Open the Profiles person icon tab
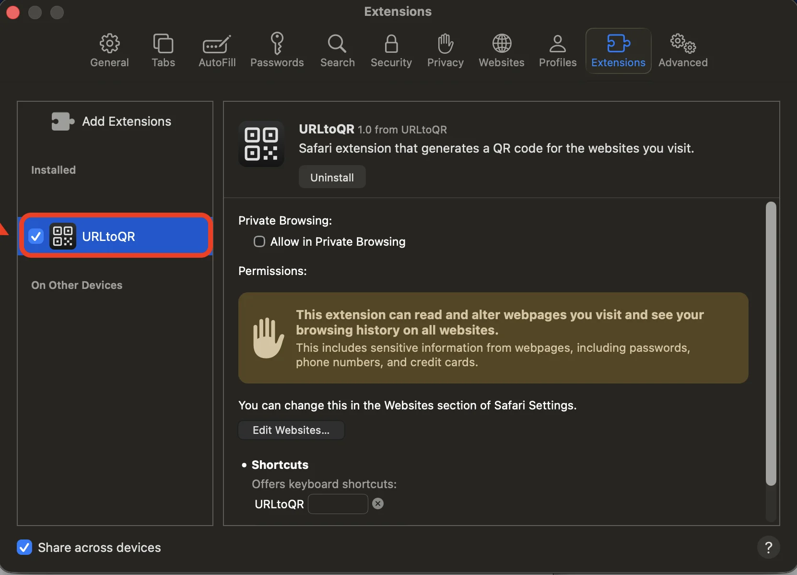 point(557,50)
